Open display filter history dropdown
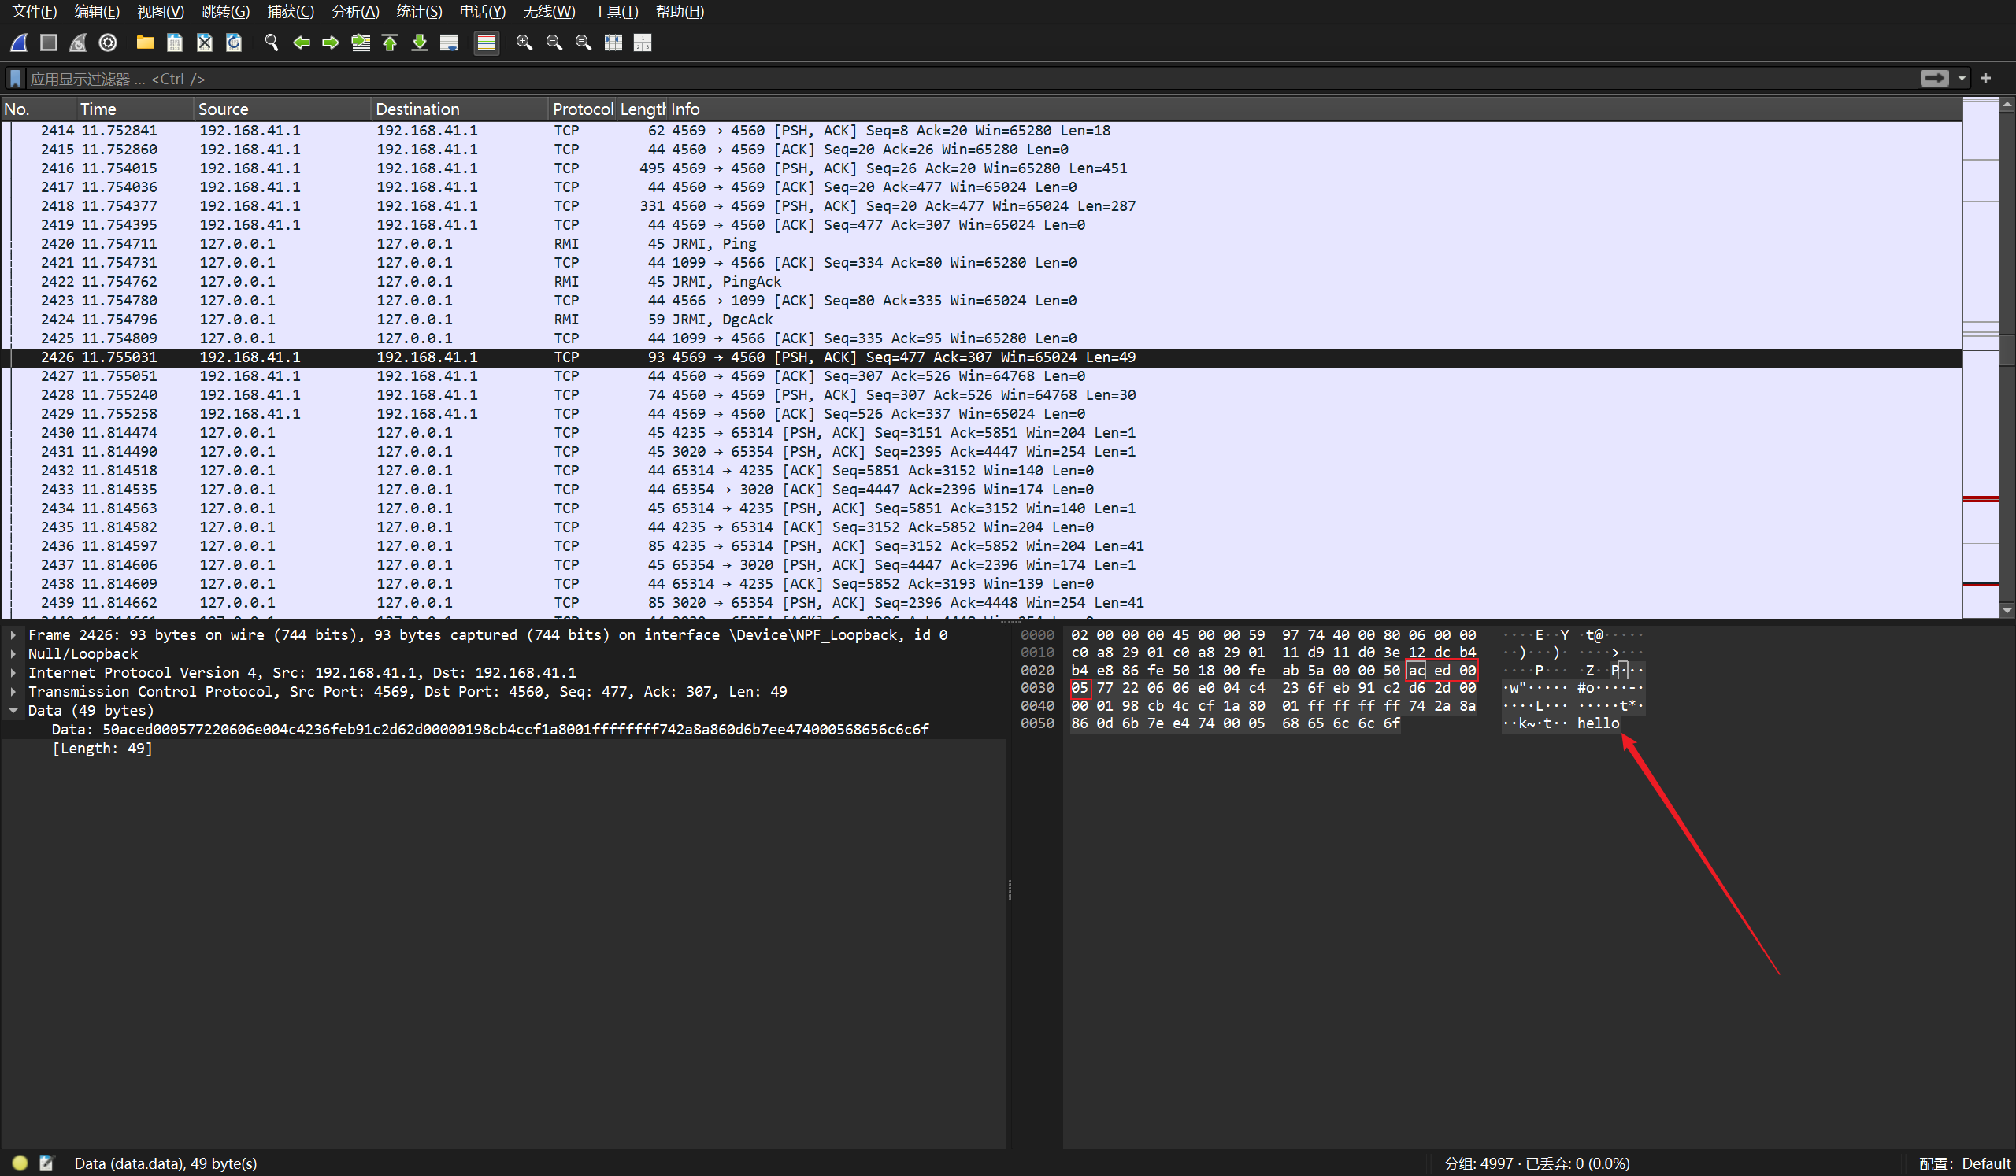 click(x=1962, y=78)
